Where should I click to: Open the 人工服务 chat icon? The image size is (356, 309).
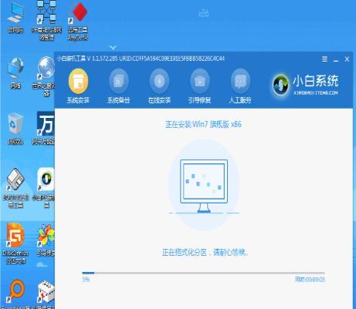(x=240, y=82)
